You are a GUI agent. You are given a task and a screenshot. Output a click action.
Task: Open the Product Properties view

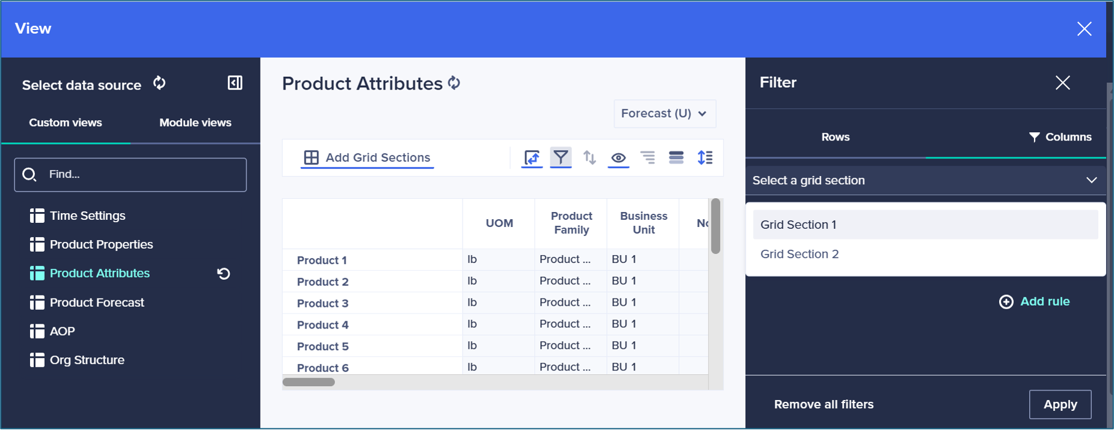coord(101,244)
